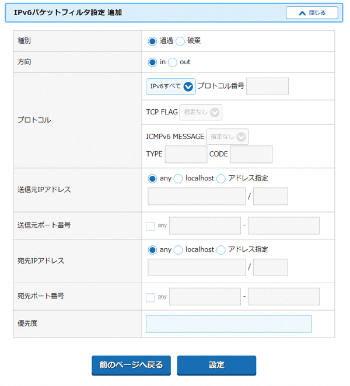Toggle any checkbox for 宛先ポート番号
This screenshot has width=350, height=386.
150,297
